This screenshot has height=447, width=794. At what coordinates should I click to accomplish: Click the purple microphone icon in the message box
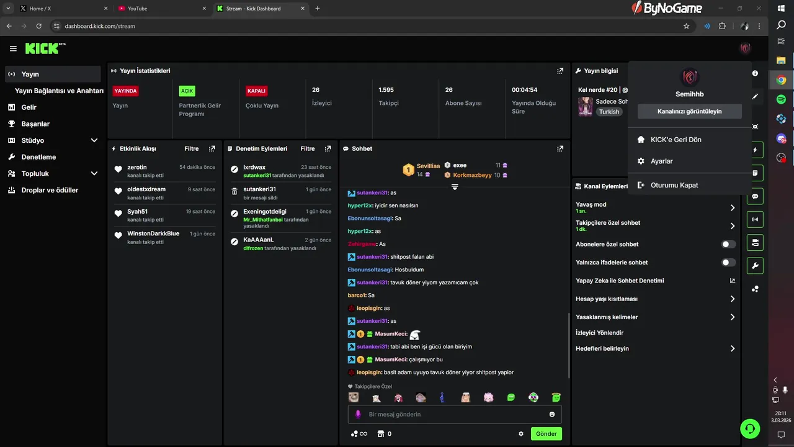point(358,414)
